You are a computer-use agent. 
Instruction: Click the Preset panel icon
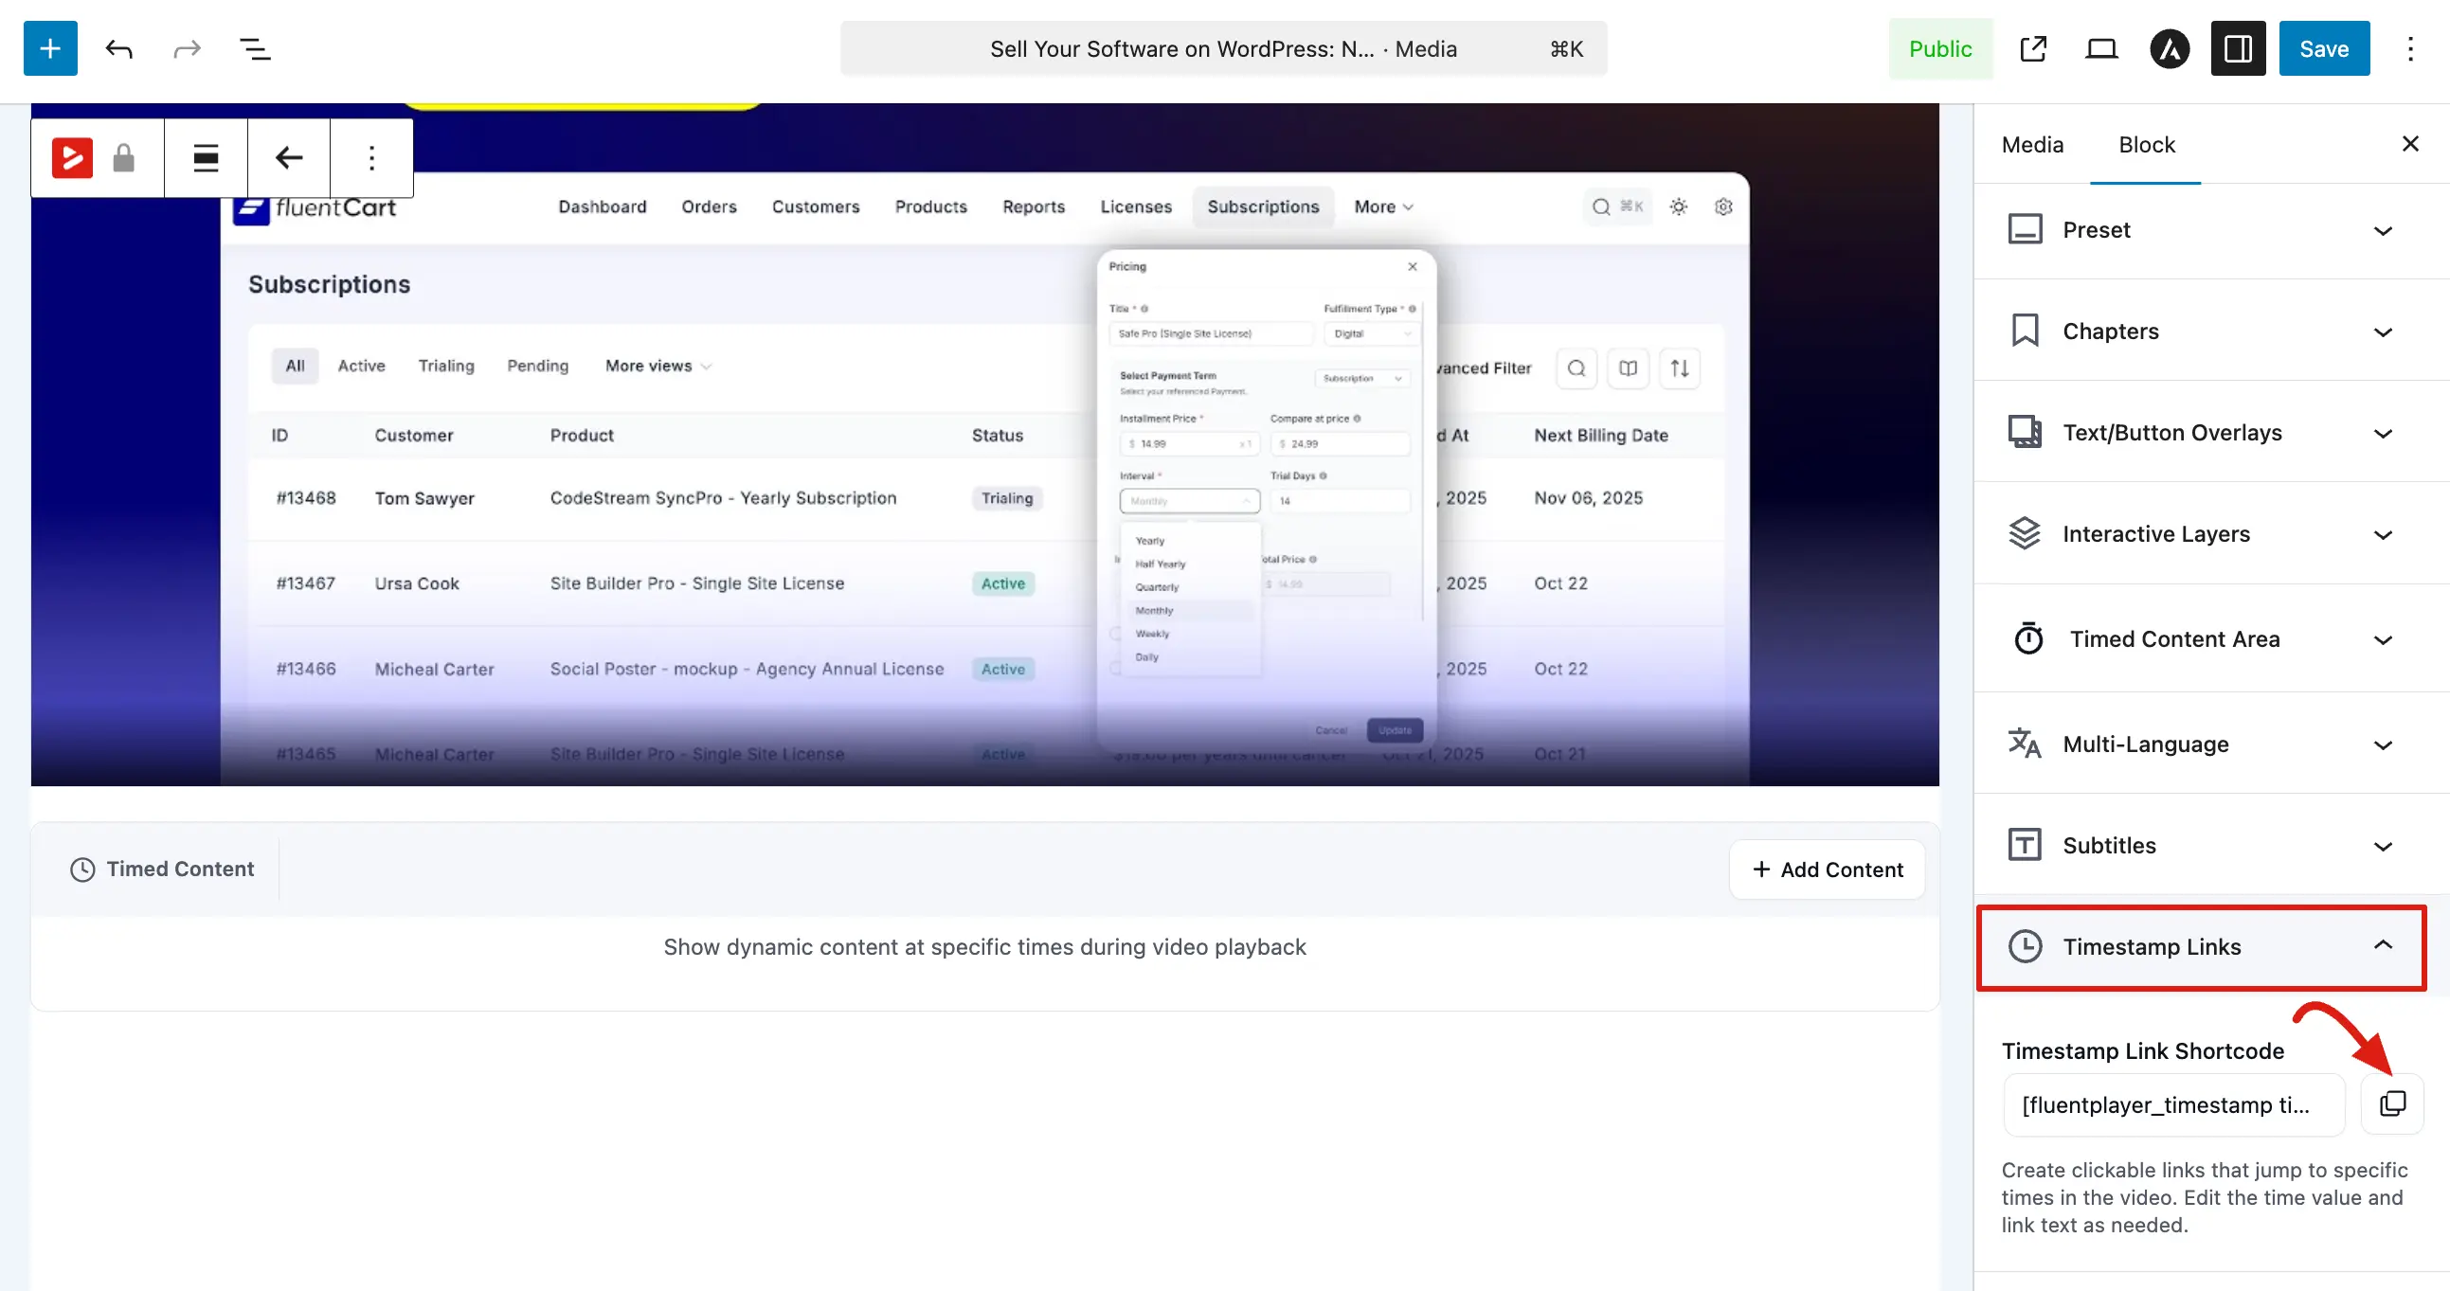coord(2025,230)
